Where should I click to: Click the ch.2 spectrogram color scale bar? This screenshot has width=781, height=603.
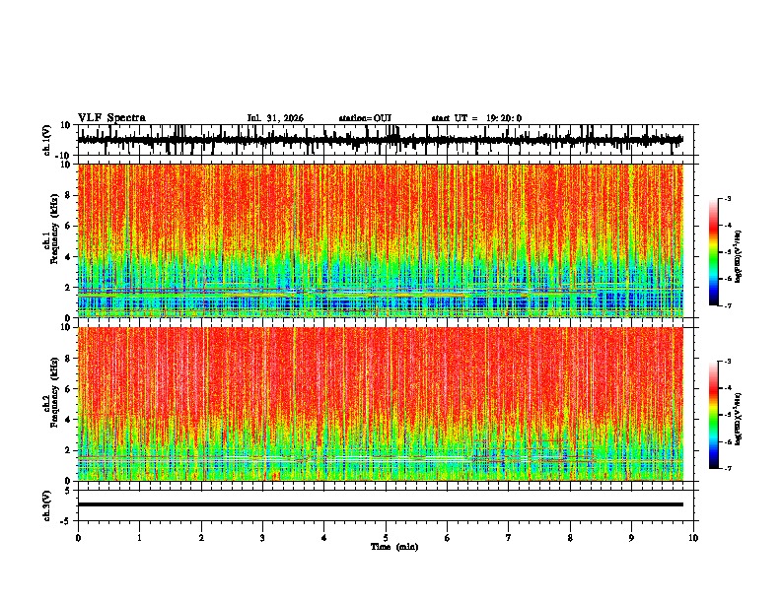[714, 415]
